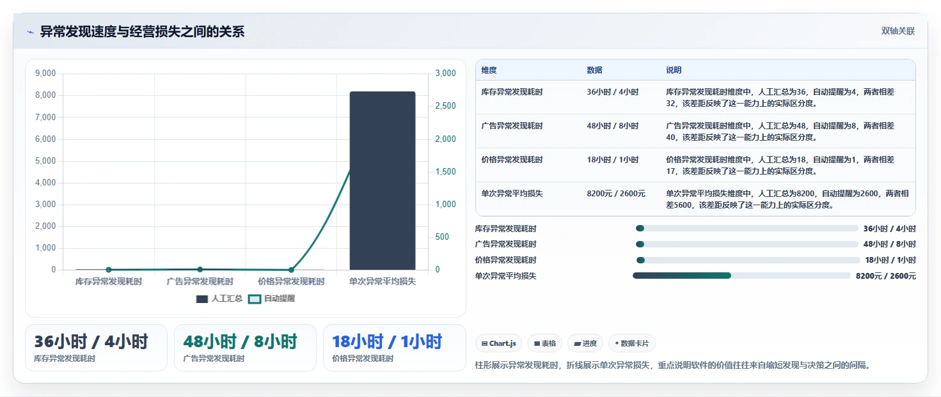Click the 18小时 / 1小时 data card
941x397 pixels.
pos(395,348)
